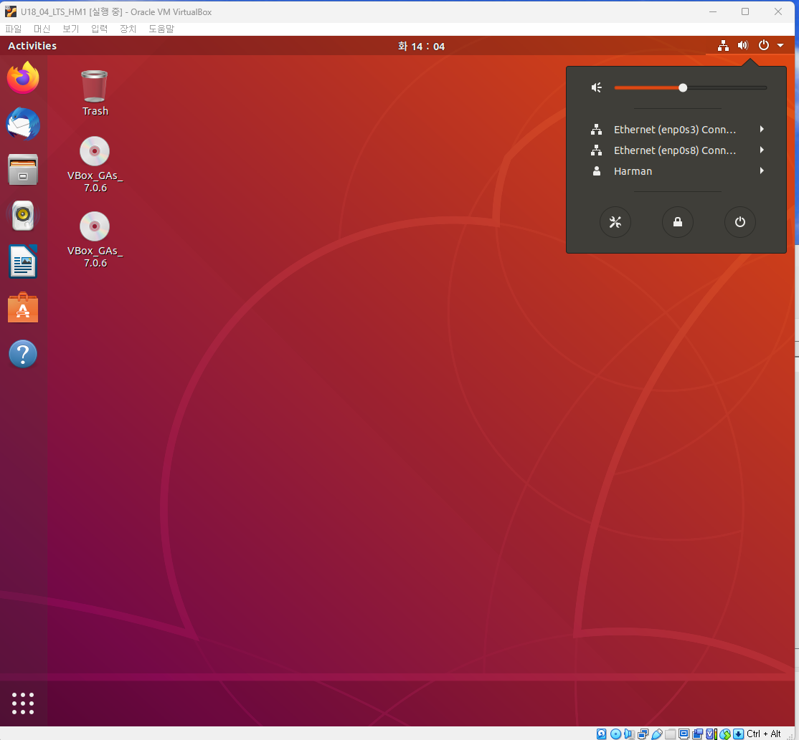The height and width of the screenshot is (740, 799).
Task: Open Thunderbird Mail from the dock
Action: click(x=23, y=124)
